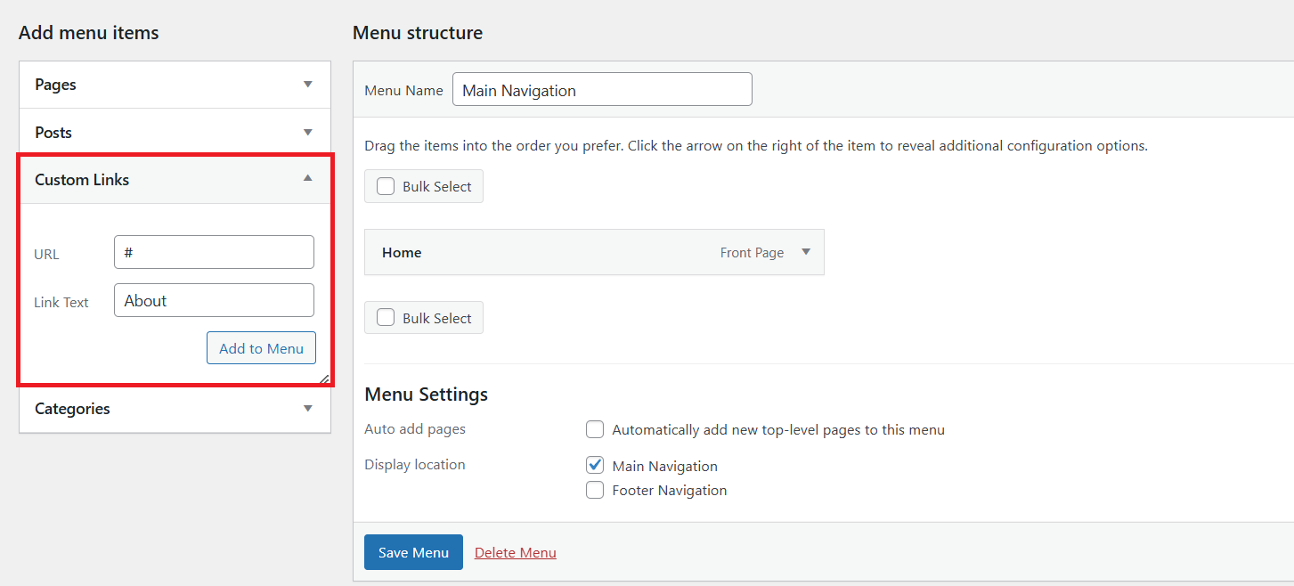The image size is (1294, 586).
Task: Click the Posts panel chevron icon
Action: click(x=307, y=131)
